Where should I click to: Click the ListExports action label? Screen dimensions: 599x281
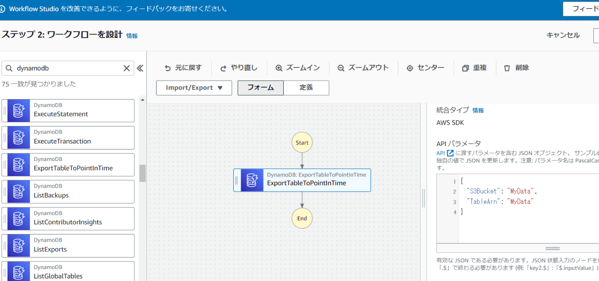[x=50, y=249]
